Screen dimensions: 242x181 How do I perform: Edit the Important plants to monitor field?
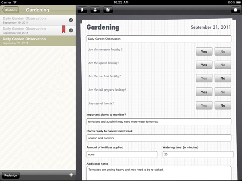pyautogui.click(x=159, y=122)
